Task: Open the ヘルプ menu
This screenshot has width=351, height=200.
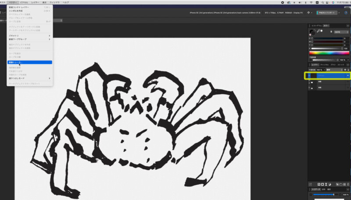Action: point(66,3)
